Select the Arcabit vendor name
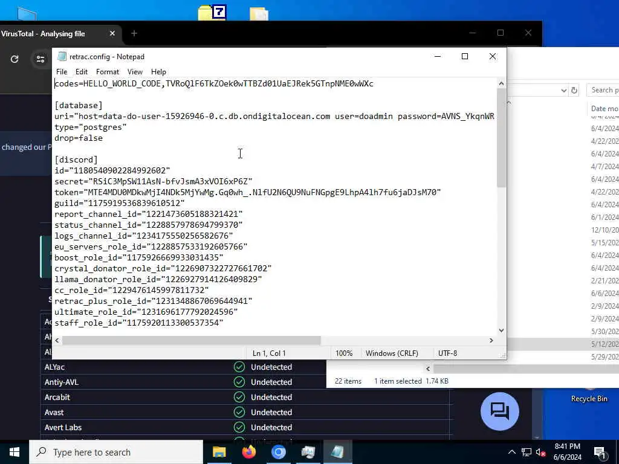Image resolution: width=619 pixels, height=464 pixels. (x=57, y=397)
